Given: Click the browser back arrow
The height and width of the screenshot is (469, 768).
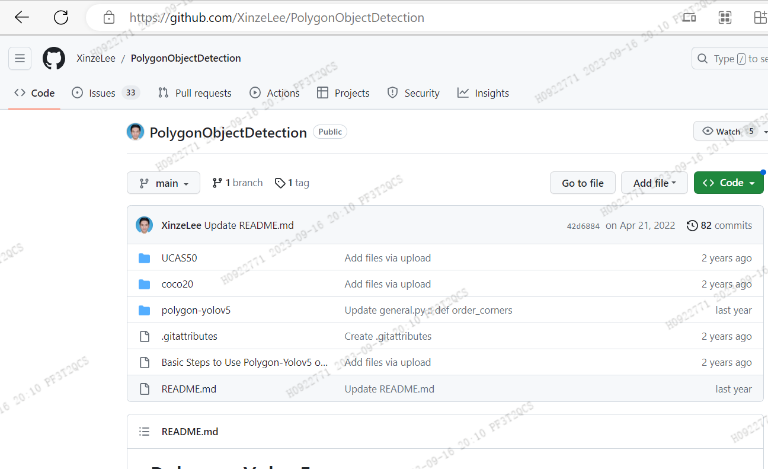Looking at the screenshot, I should point(22,18).
